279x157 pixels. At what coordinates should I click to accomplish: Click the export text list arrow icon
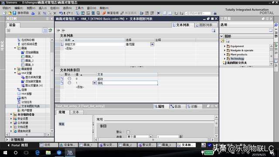58,31
